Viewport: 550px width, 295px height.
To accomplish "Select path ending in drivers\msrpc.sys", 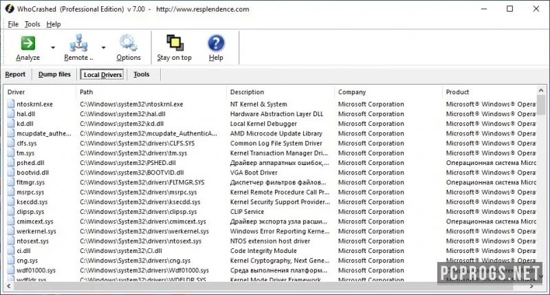I will point(138,193).
